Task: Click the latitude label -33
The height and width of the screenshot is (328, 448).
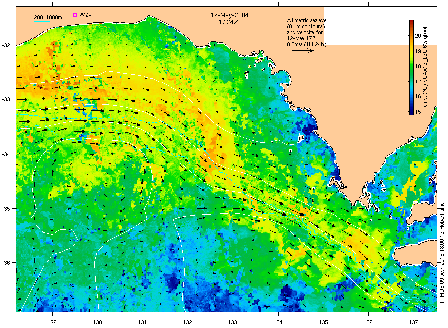Action: click(6, 99)
